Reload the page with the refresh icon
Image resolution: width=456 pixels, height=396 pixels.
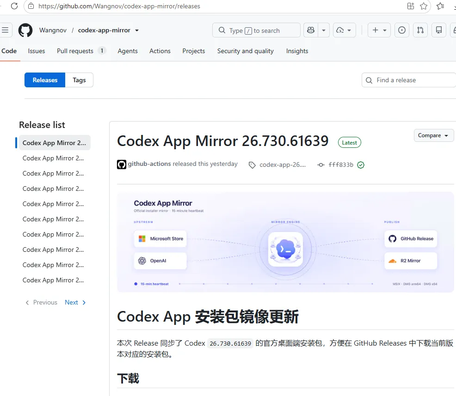14,6
